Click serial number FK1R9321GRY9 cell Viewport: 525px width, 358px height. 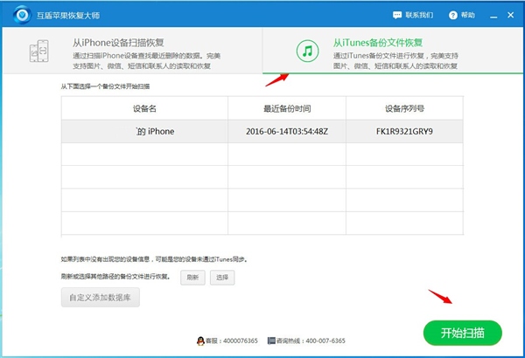pos(404,131)
